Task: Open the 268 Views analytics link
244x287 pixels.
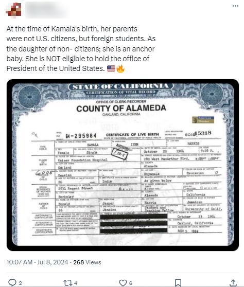Action: tap(87, 262)
